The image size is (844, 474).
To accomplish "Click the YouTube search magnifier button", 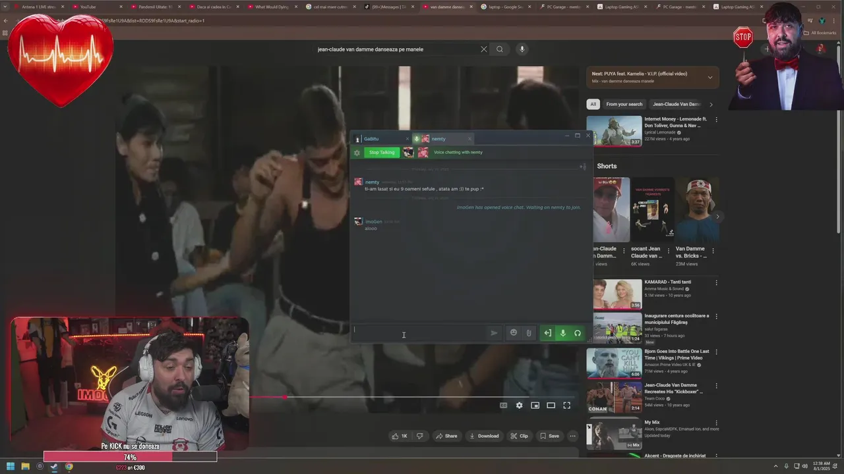I will 500,49.
